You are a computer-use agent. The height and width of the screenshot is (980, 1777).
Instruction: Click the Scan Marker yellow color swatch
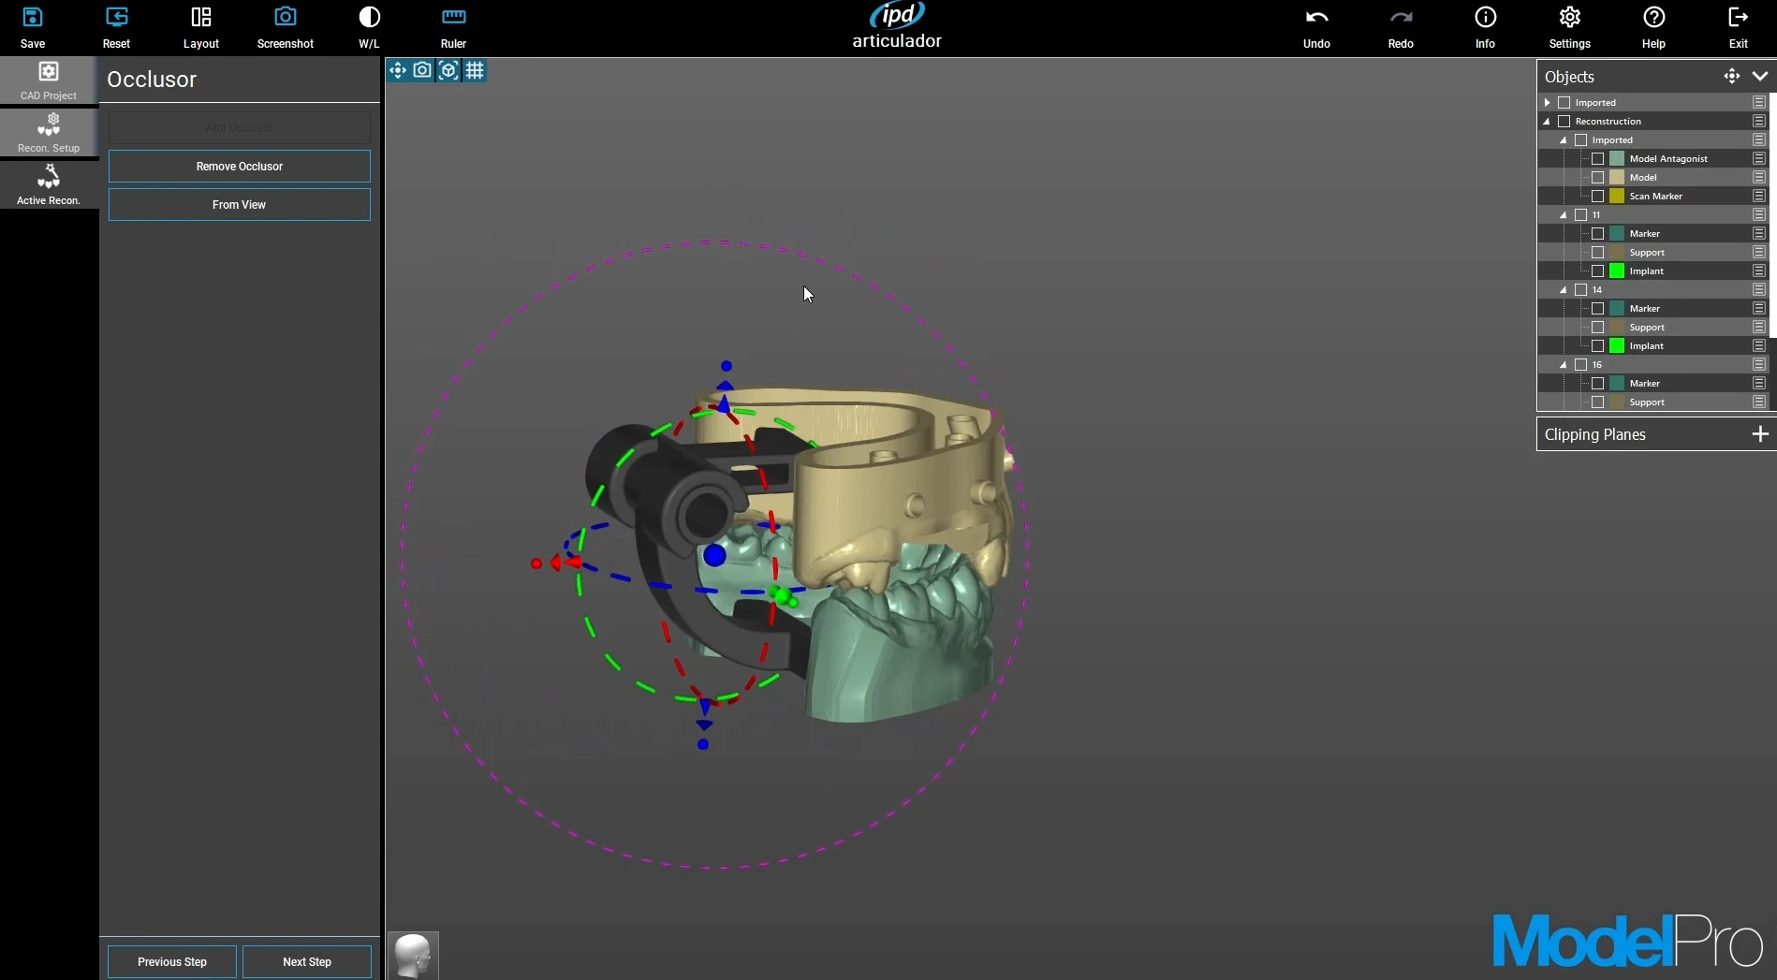click(1617, 196)
